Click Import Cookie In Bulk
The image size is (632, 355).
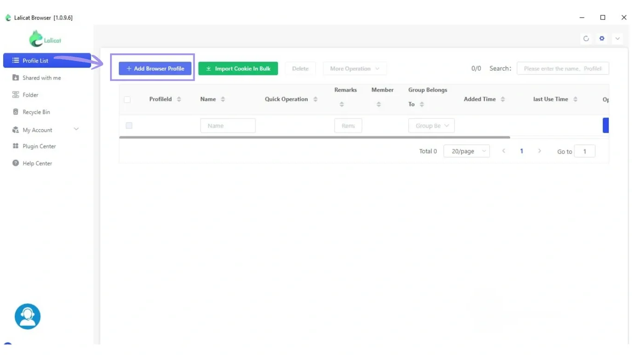click(x=238, y=68)
